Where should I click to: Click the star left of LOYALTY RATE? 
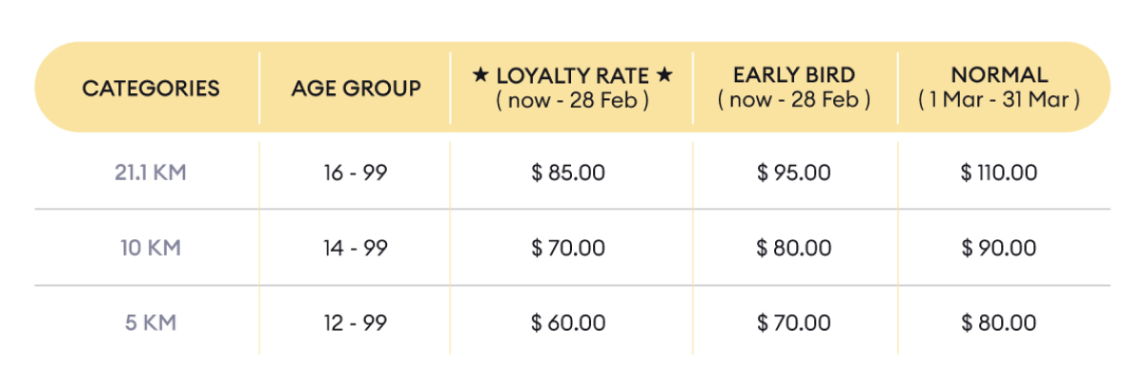(480, 75)
